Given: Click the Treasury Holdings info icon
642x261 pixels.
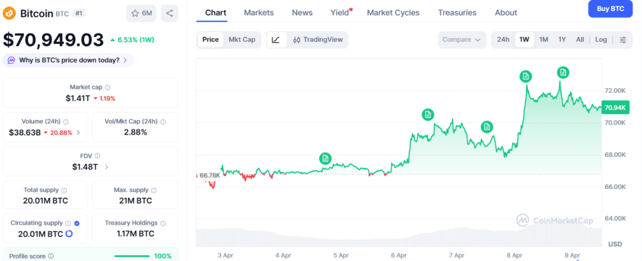Looking at the screenshot, I should coord(165,223).
